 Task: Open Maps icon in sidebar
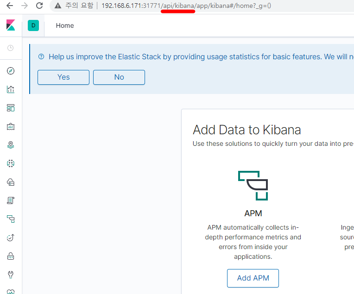pos(11,145)
